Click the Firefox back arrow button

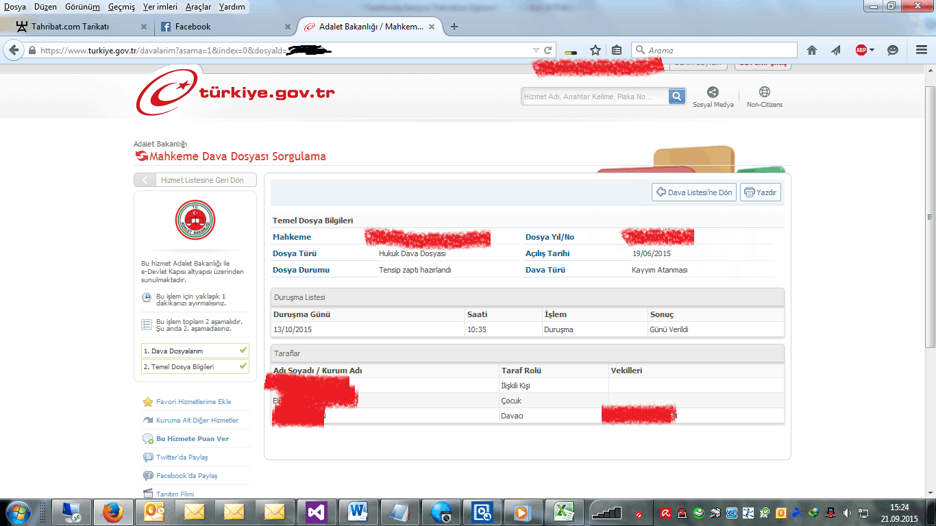tap(14, 50)
